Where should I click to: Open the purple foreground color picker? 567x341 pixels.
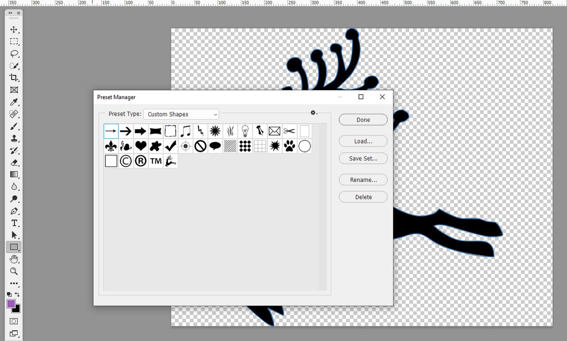point(11,304)
